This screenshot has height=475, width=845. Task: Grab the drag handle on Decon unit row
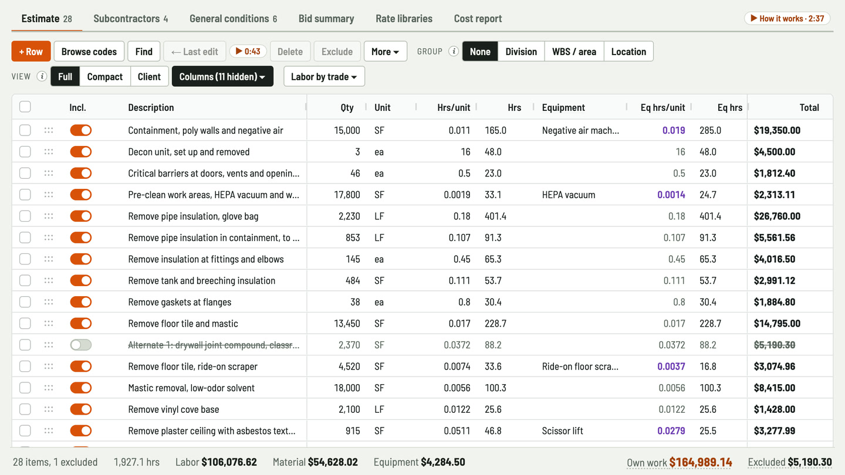49,152
